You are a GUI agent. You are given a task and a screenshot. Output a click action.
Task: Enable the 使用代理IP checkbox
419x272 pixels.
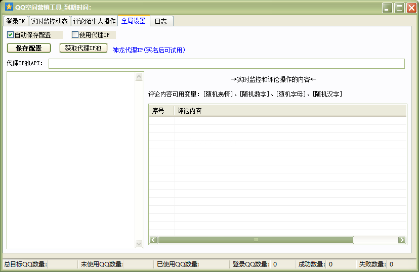point(75,35)
